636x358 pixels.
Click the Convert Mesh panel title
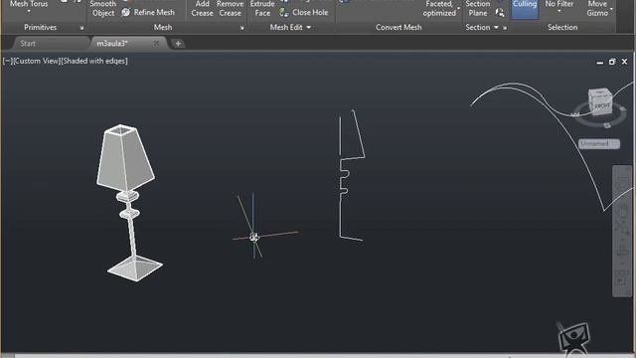pos(398,27)
